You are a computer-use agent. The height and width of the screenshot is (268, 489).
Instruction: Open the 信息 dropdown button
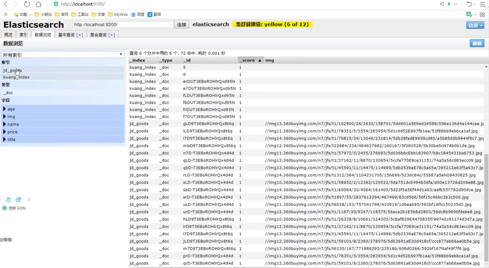(475, 25)
